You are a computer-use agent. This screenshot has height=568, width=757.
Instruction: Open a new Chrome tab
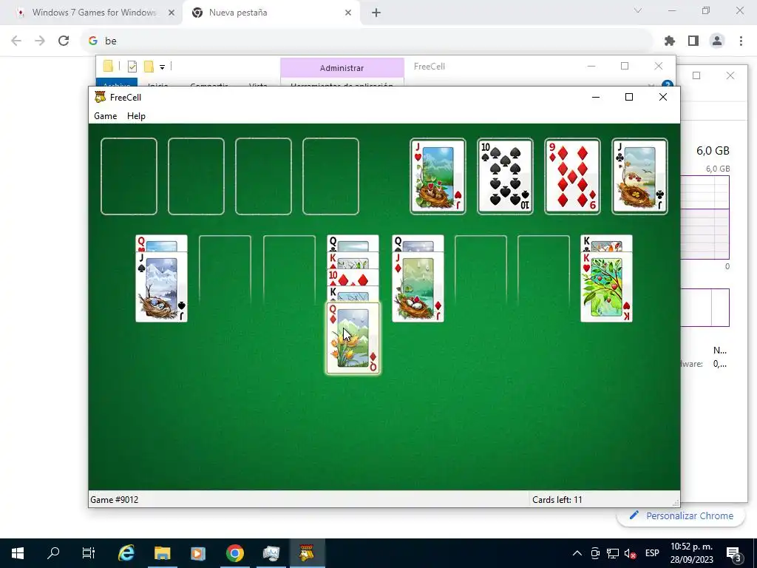(376, 13)
